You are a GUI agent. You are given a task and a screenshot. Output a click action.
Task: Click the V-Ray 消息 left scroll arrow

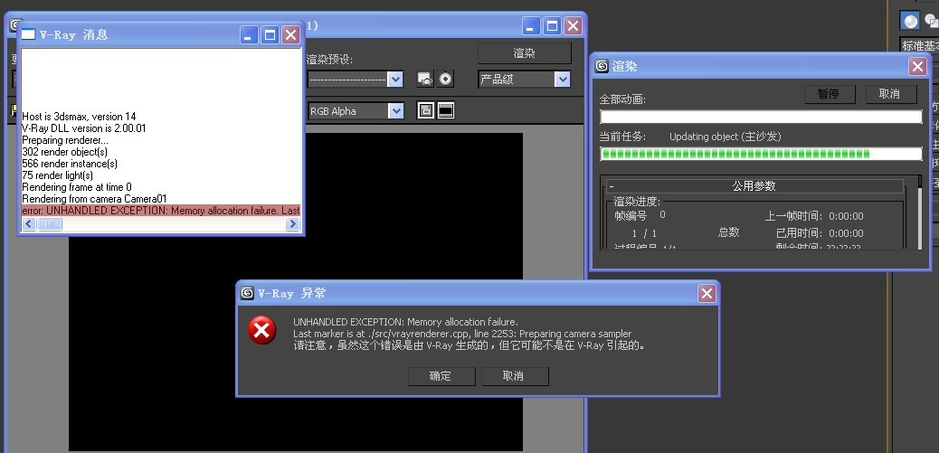coord(29,224)
